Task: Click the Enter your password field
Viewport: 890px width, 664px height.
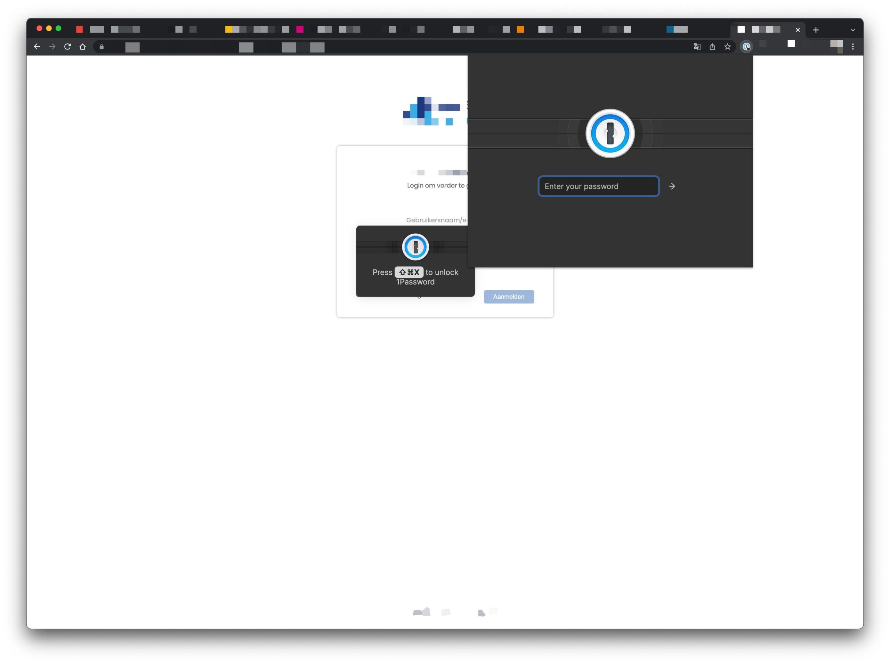Action: coord(599,186)
